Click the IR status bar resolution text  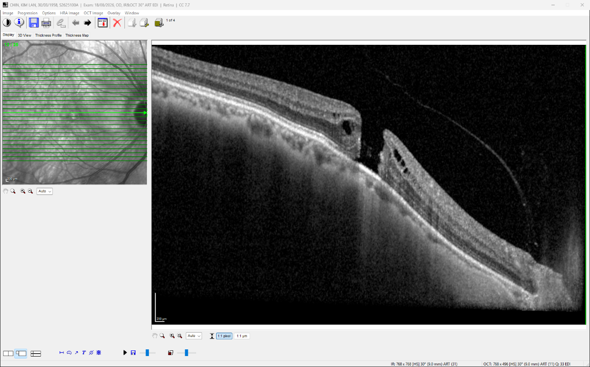(424, 364)
